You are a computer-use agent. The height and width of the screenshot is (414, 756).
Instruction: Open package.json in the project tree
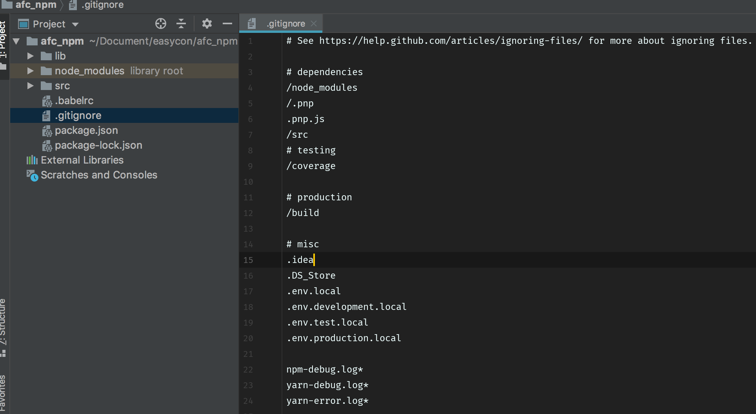tap(86, 130)
